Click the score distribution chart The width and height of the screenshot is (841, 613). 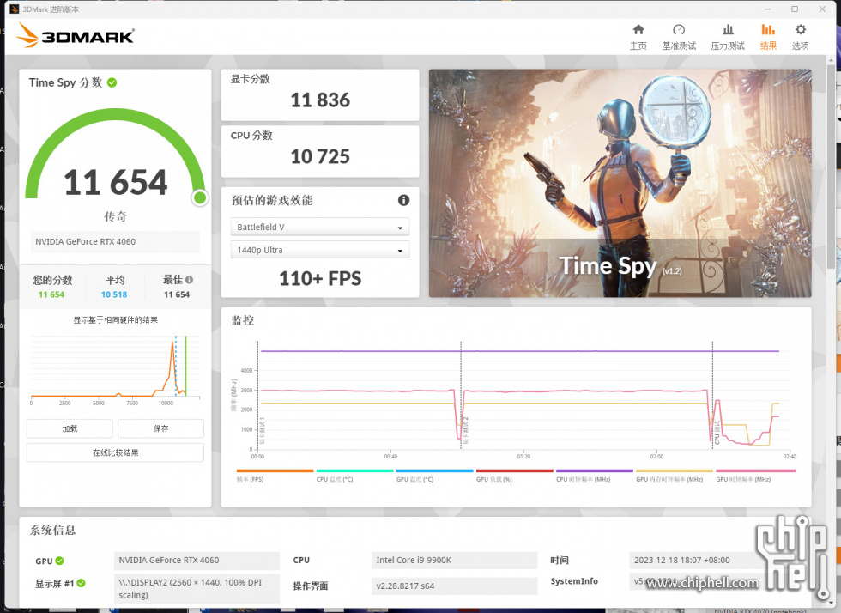[115, 369]
